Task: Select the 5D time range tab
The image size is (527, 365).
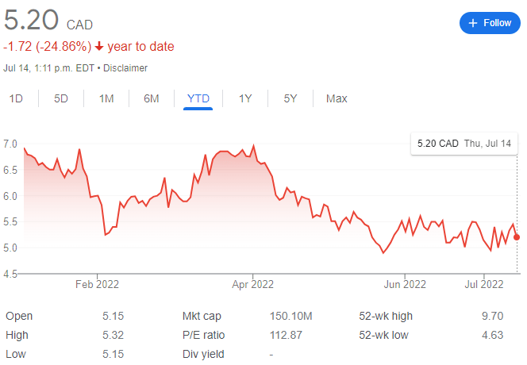Action: point(61,98)
